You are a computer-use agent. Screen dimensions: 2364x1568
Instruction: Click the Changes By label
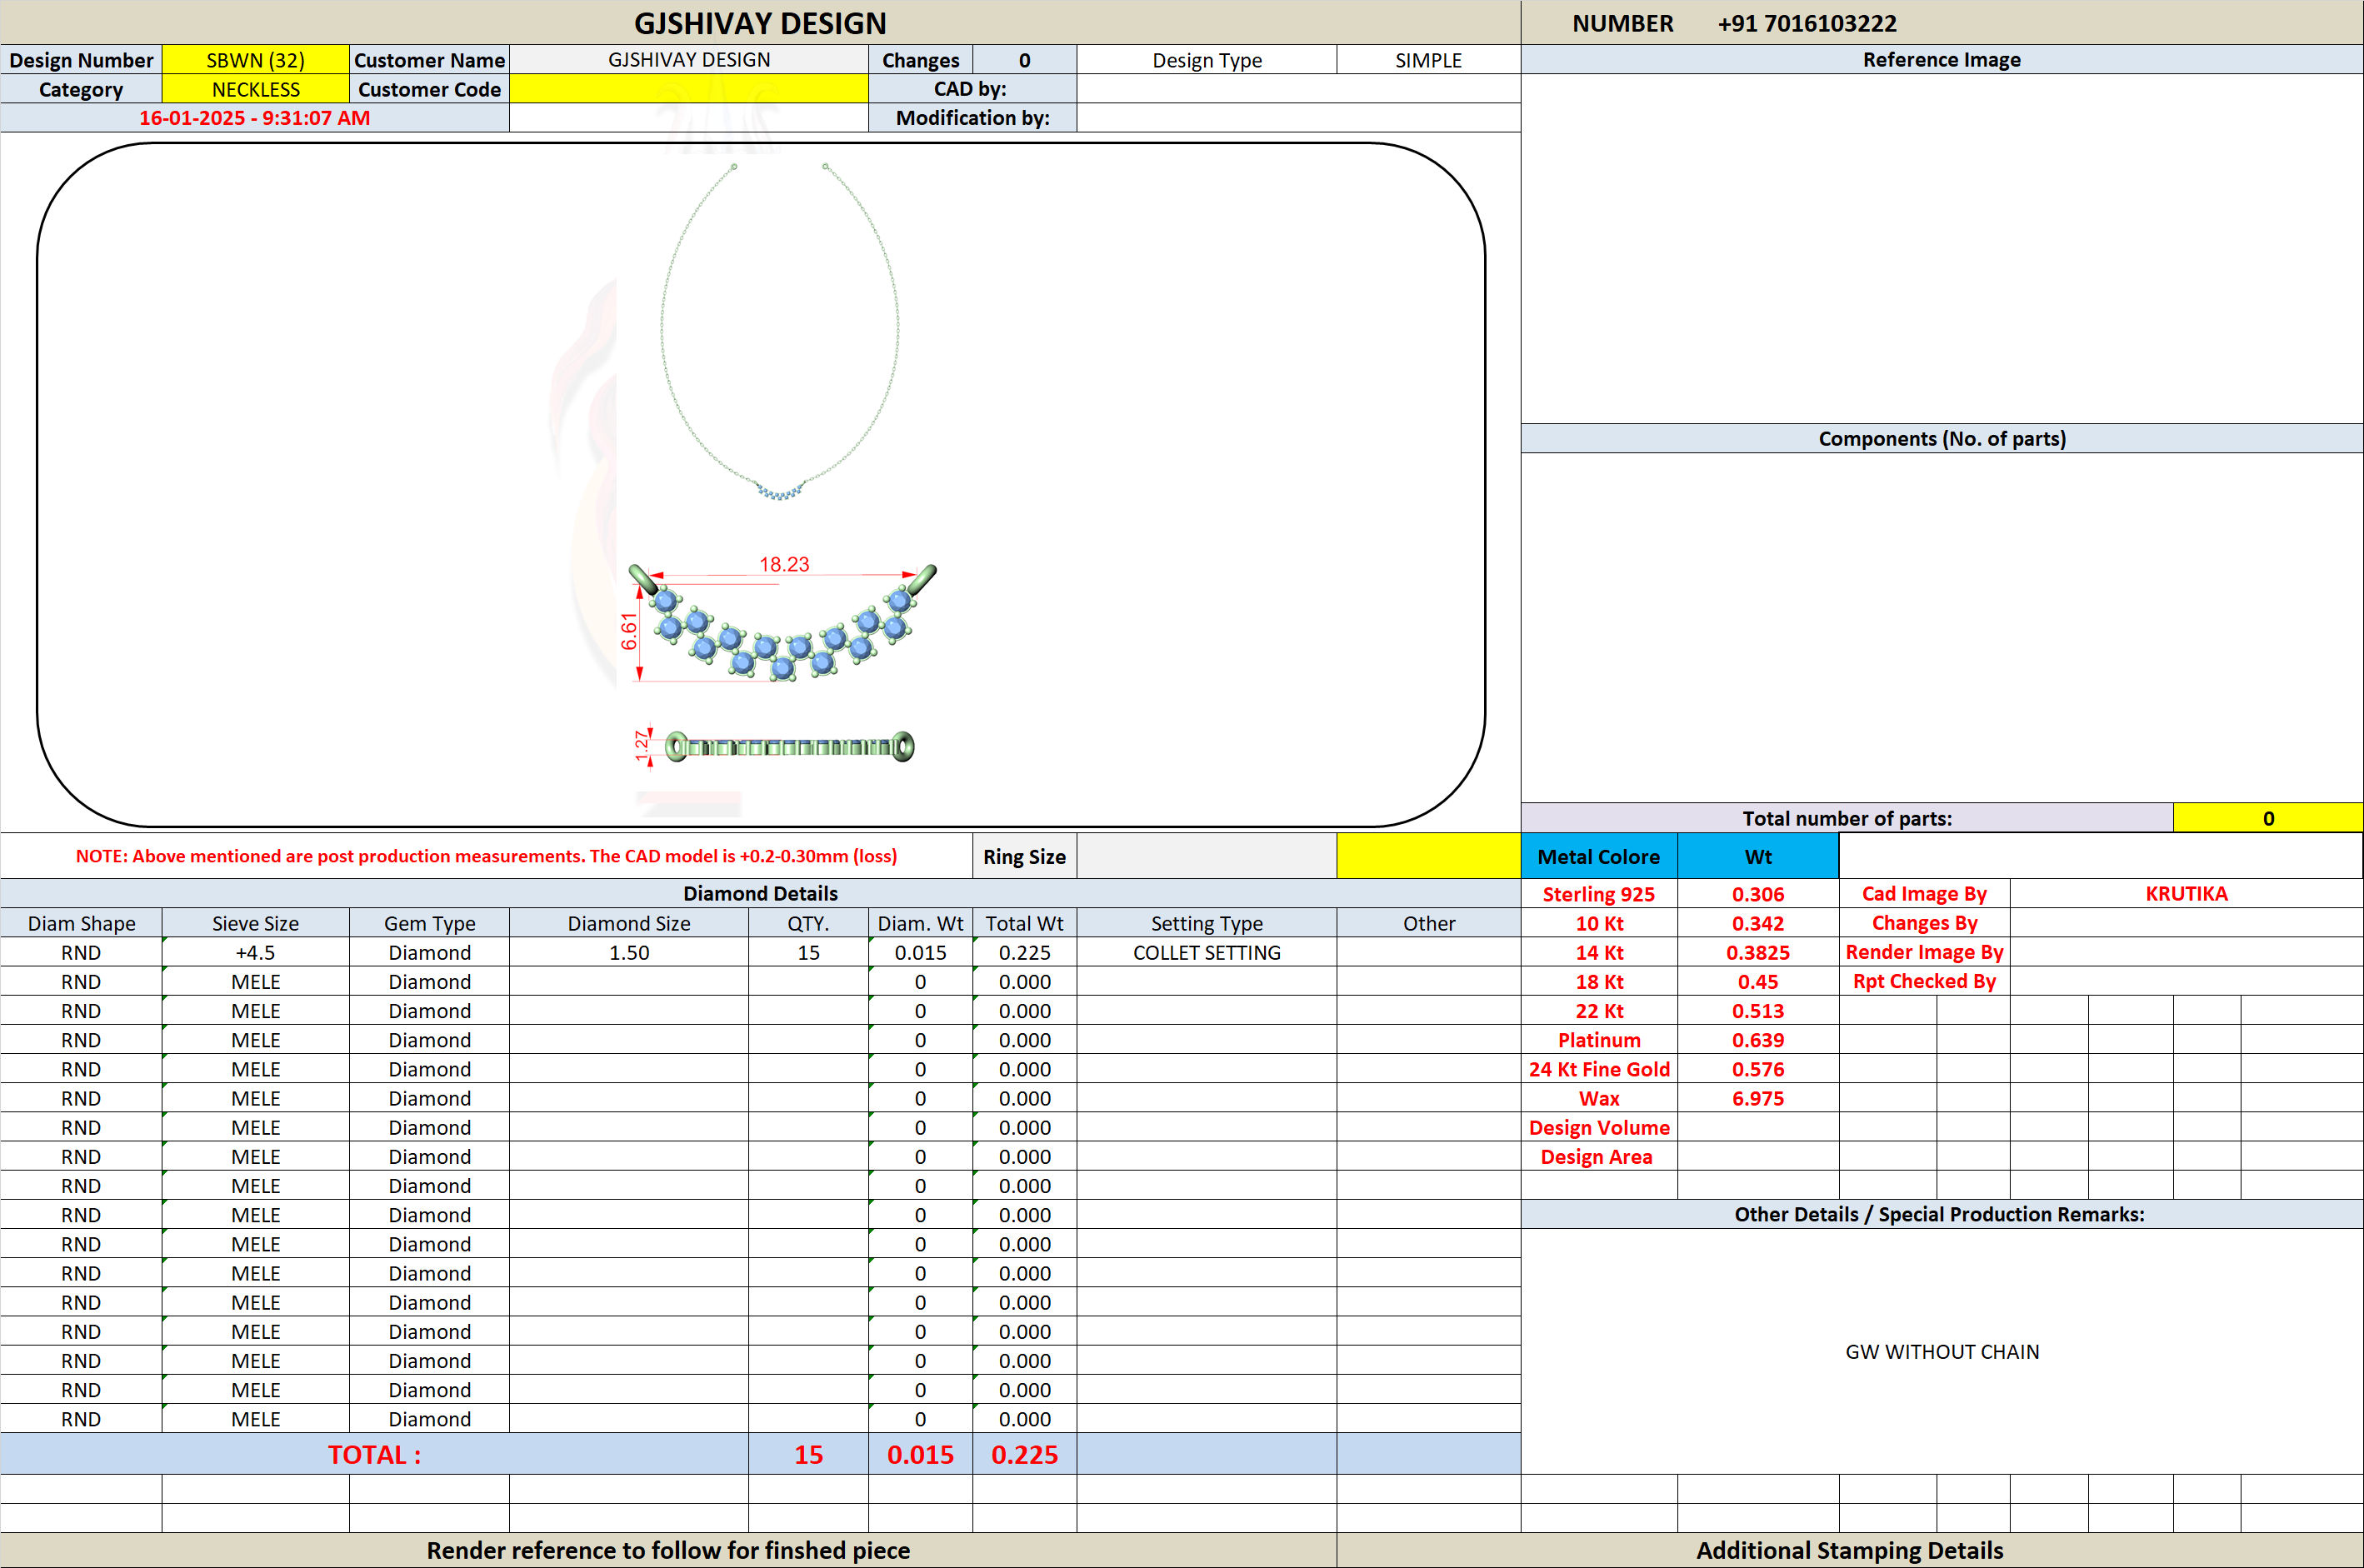[1924, 923]
